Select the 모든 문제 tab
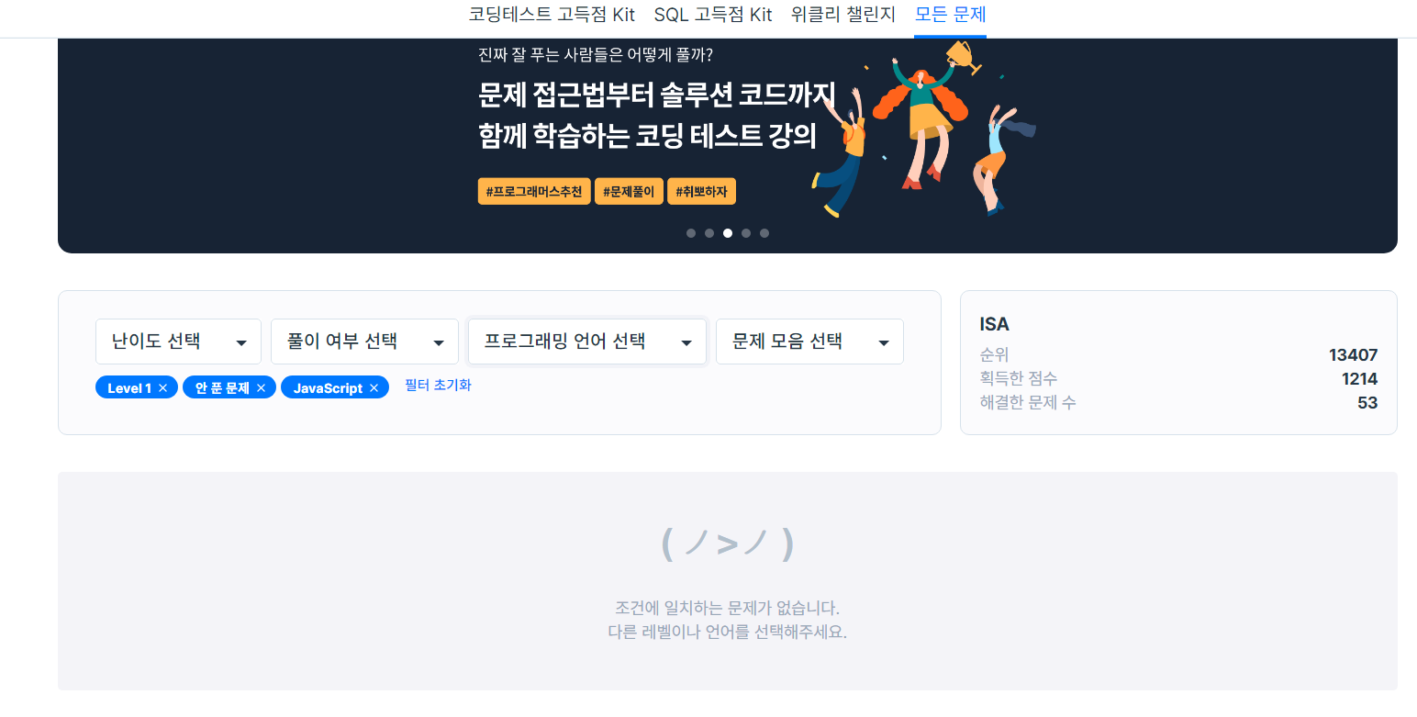The width and height of the screenshot is (1417, 717). pos(951,15)
